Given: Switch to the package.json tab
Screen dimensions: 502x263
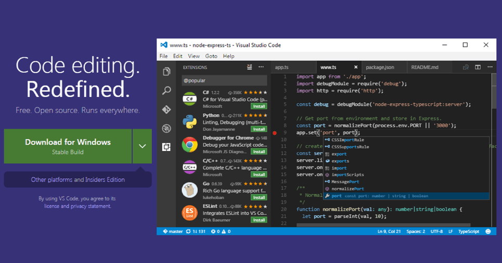Looking at the screenshot, I should [x=384, y=67].
